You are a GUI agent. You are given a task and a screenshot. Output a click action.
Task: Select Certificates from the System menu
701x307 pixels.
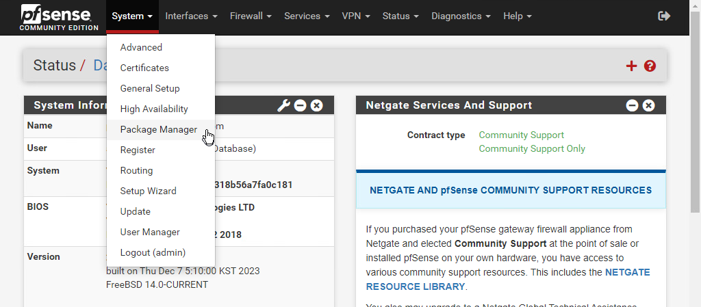tap(161, 68)
